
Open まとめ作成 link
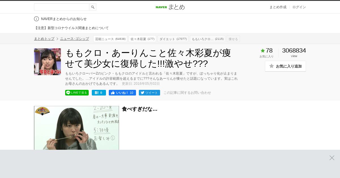pyautogui.click(x=278, y=7)
